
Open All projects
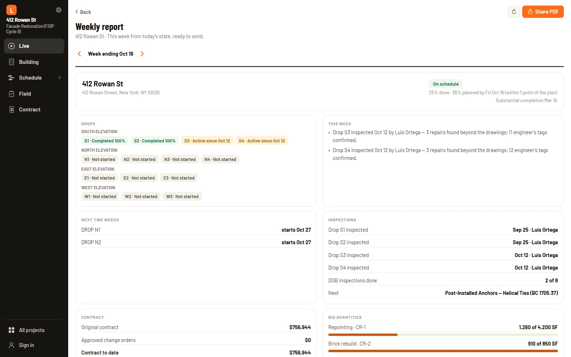pyautogui.click(x=34, y=330)
